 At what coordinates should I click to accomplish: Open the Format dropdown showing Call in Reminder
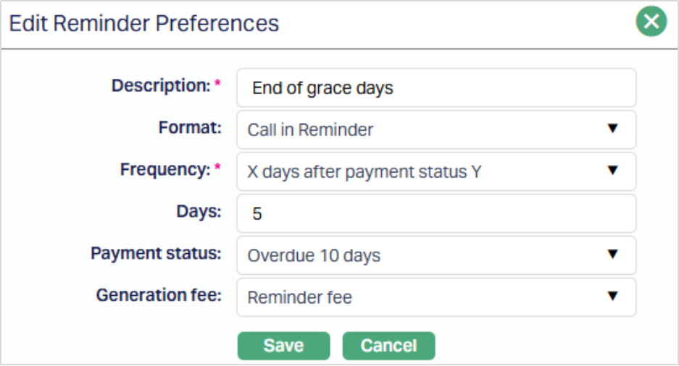(436, 130)
